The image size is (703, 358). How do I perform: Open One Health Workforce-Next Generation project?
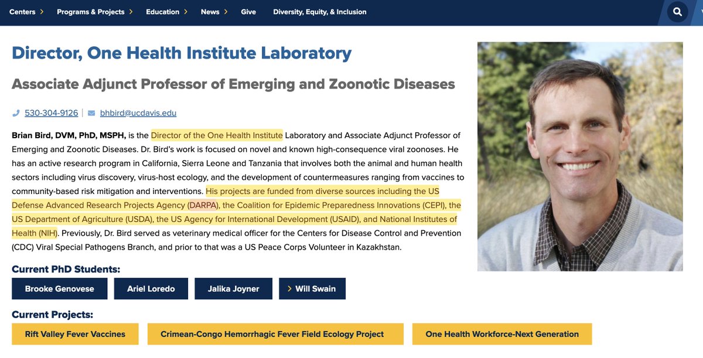(x=502, y=334)
